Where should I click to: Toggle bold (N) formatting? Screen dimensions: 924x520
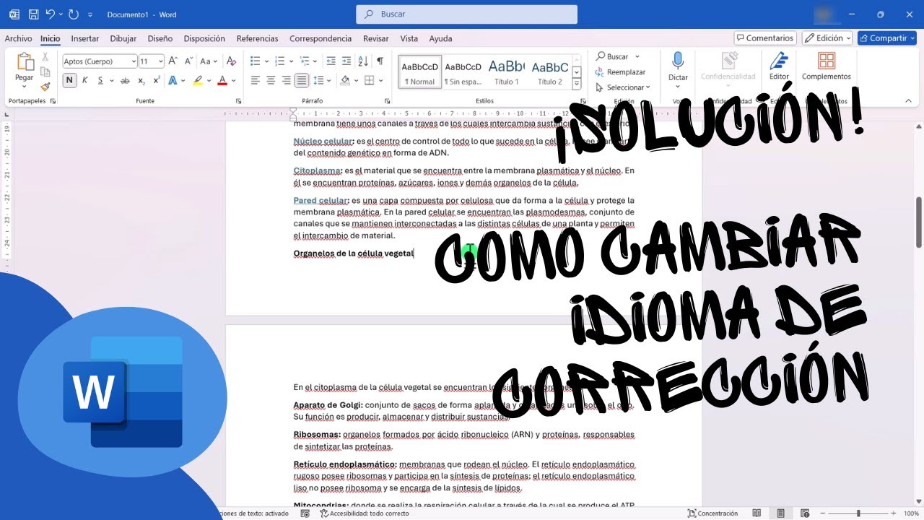(x=69, y=81)
